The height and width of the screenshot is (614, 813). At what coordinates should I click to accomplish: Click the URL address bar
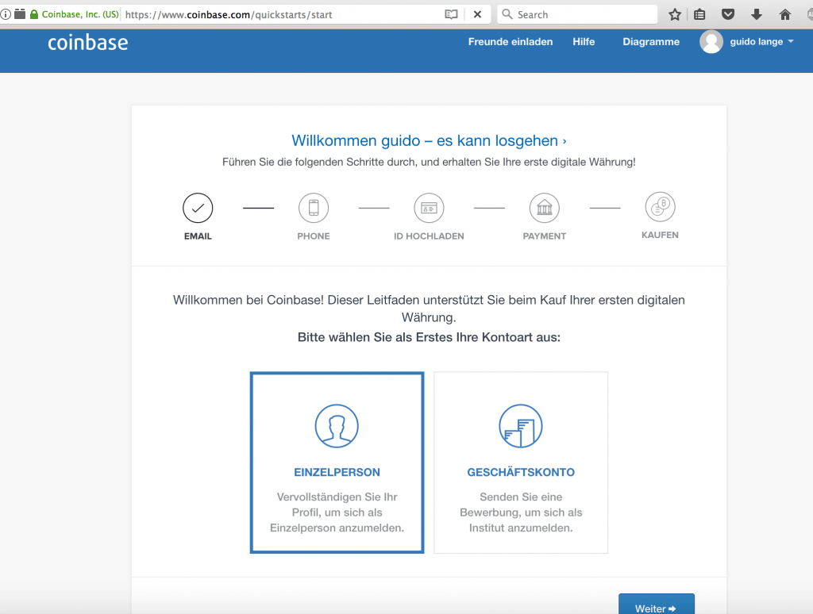point(280,14)
